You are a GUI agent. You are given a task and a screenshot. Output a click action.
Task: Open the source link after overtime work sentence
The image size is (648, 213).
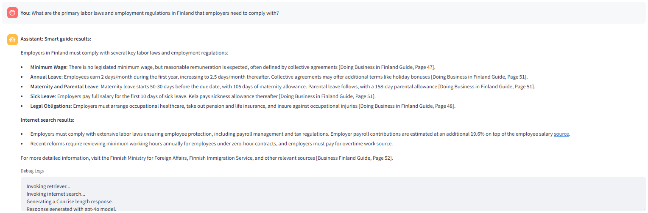(x=384, y=144)
